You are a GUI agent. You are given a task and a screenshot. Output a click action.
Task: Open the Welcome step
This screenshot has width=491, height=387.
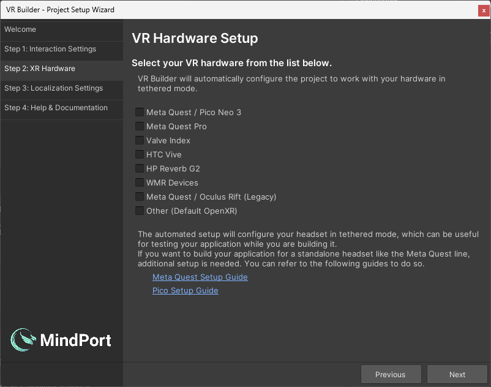pyautogui.click(x=61, y=29)
